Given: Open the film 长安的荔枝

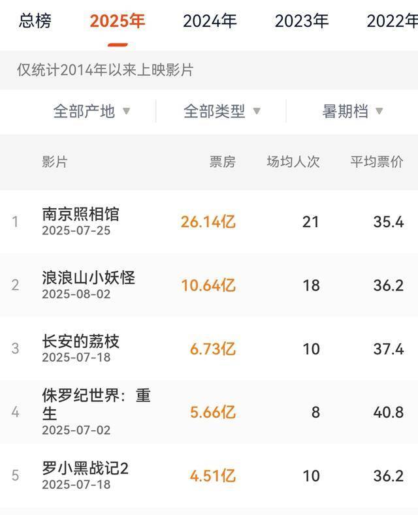Looking at the screenshot, I should (x=80, y=341).
